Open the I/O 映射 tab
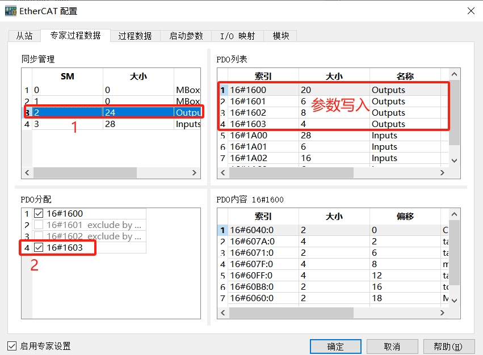The image size is (483, 355). coord(237,36)
